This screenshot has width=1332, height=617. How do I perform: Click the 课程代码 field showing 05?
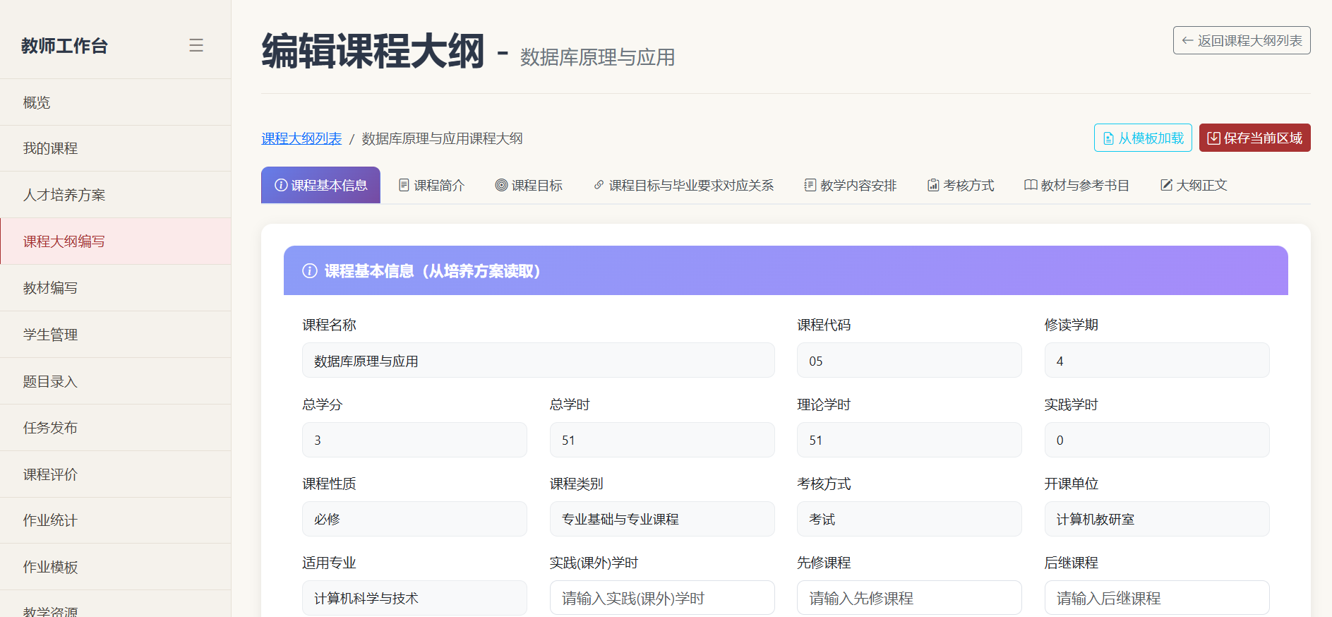[x=909, y=360]
